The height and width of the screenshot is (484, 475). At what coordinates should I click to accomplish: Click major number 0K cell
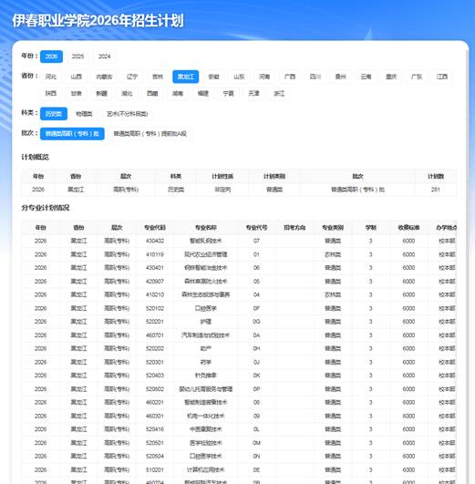click(x=256, y=376)
